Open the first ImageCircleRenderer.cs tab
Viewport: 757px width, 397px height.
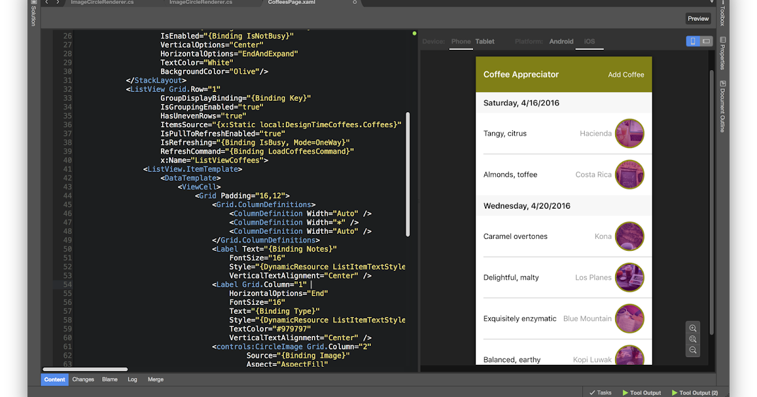tap(101, 3)
